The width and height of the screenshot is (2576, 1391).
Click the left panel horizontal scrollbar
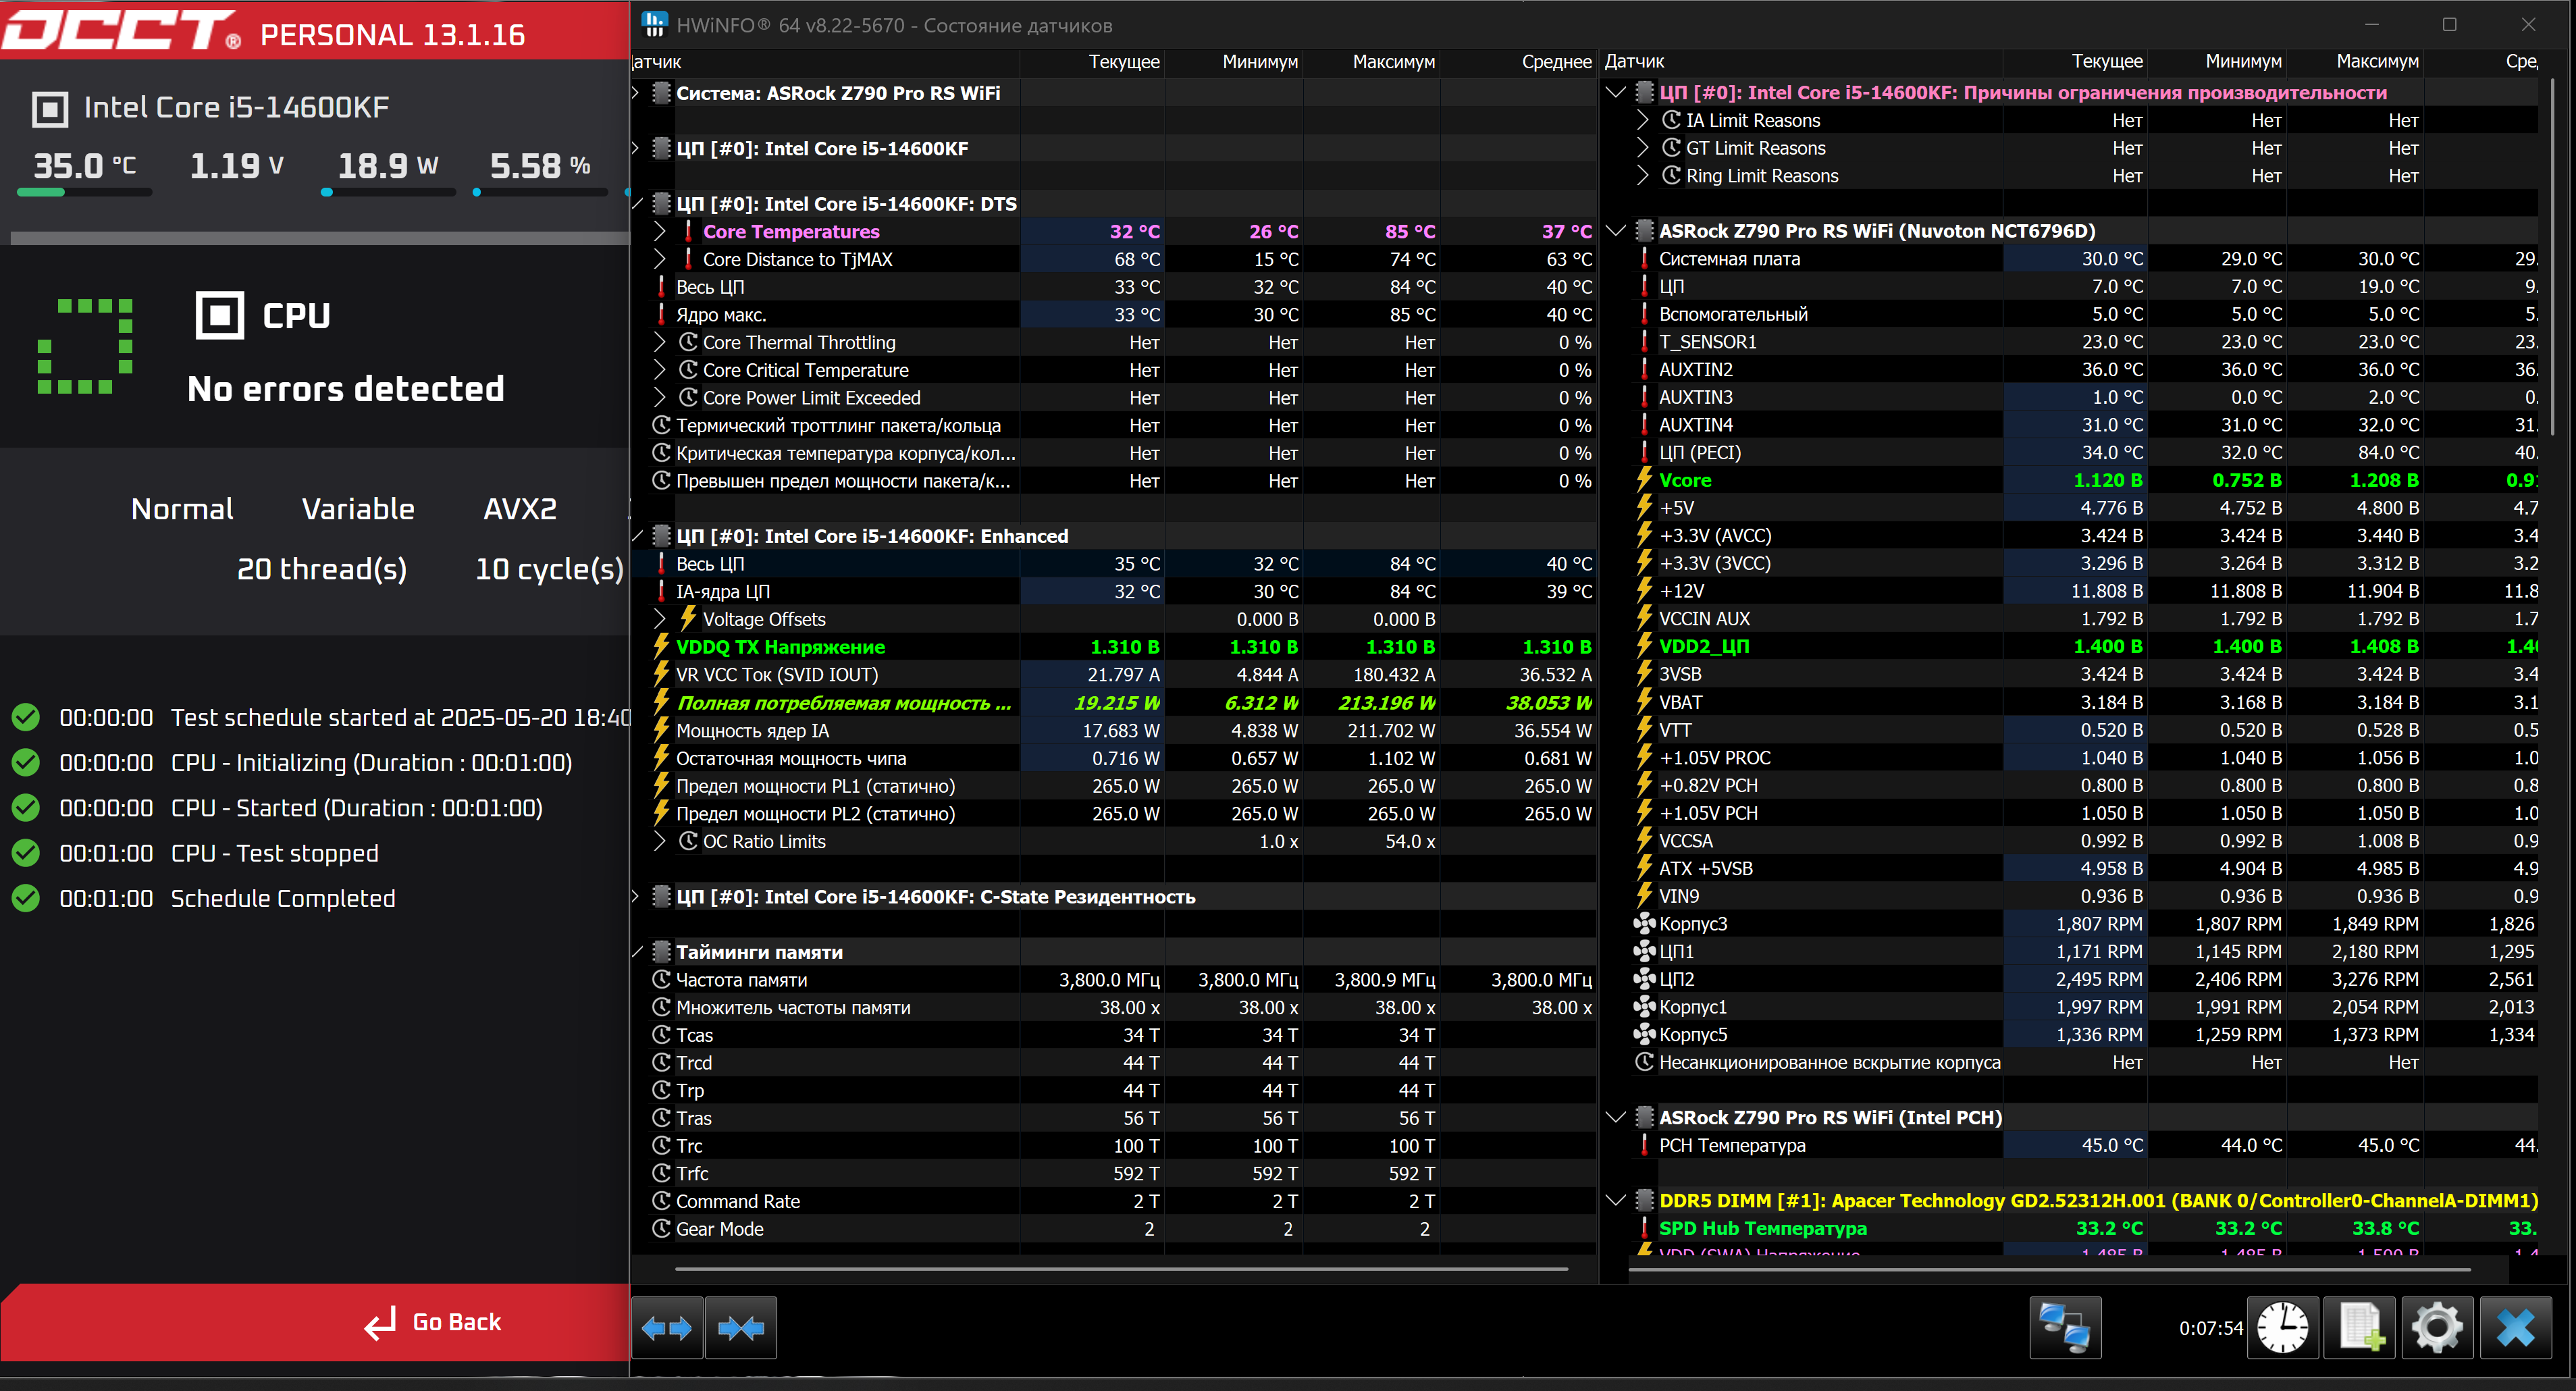[1120, 1269]
